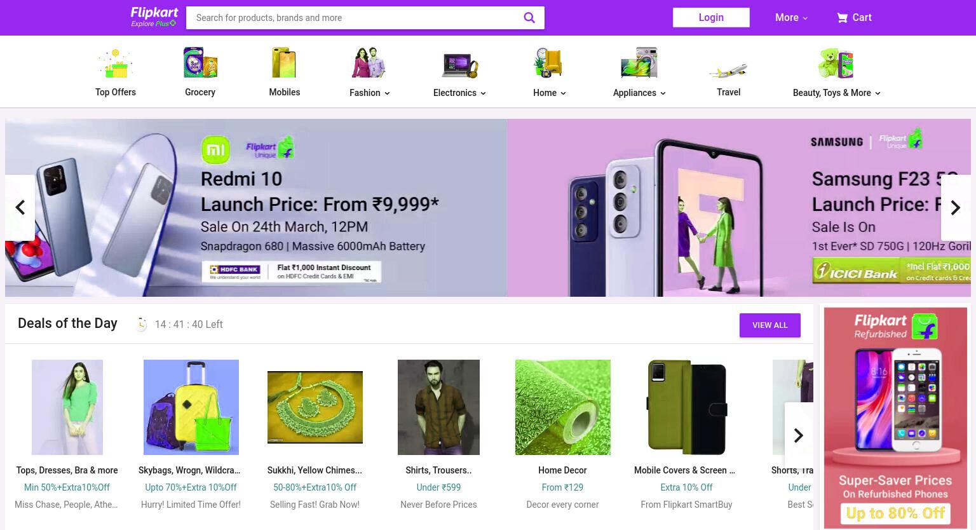Click the Flipkart logo
Image resolution: width=976 pixels, height=530 pixels.
[x=154, y=17]
